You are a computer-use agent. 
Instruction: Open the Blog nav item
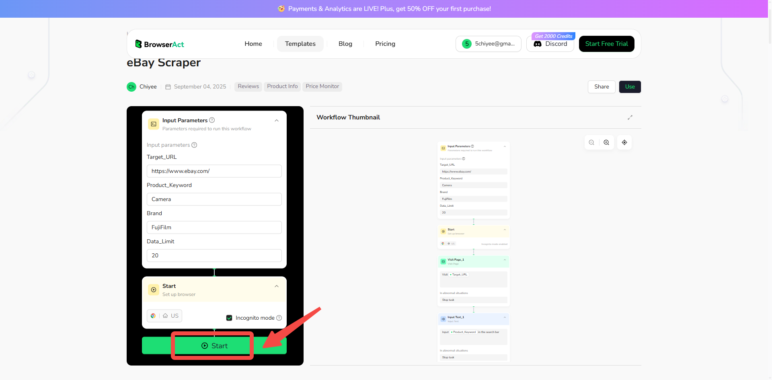point(345,44)
